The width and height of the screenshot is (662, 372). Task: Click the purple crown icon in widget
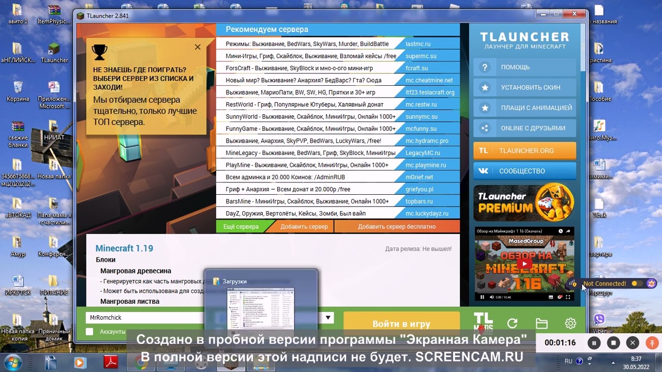click(652, 283)
